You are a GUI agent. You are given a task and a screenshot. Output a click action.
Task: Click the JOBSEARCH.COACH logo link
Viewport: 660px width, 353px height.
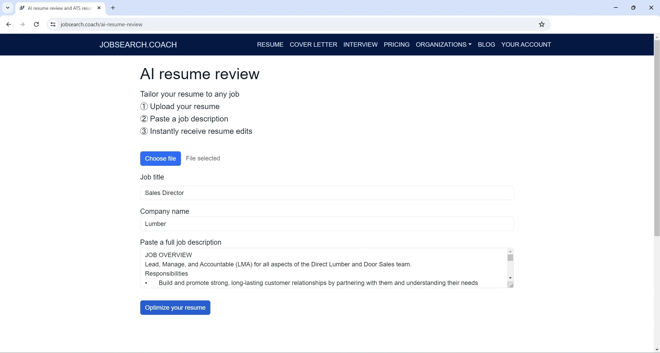coord(138,45)
